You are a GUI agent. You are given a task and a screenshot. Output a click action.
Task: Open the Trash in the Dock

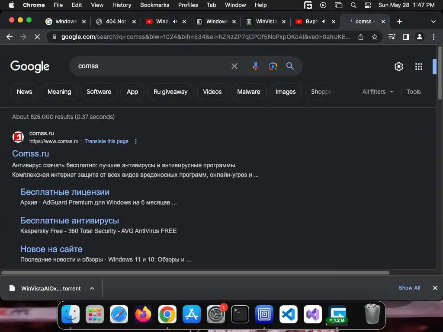372,314
